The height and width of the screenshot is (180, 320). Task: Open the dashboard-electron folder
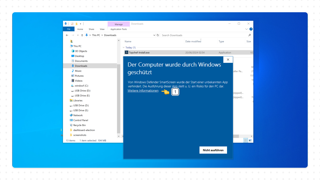(x=84, y=130)
